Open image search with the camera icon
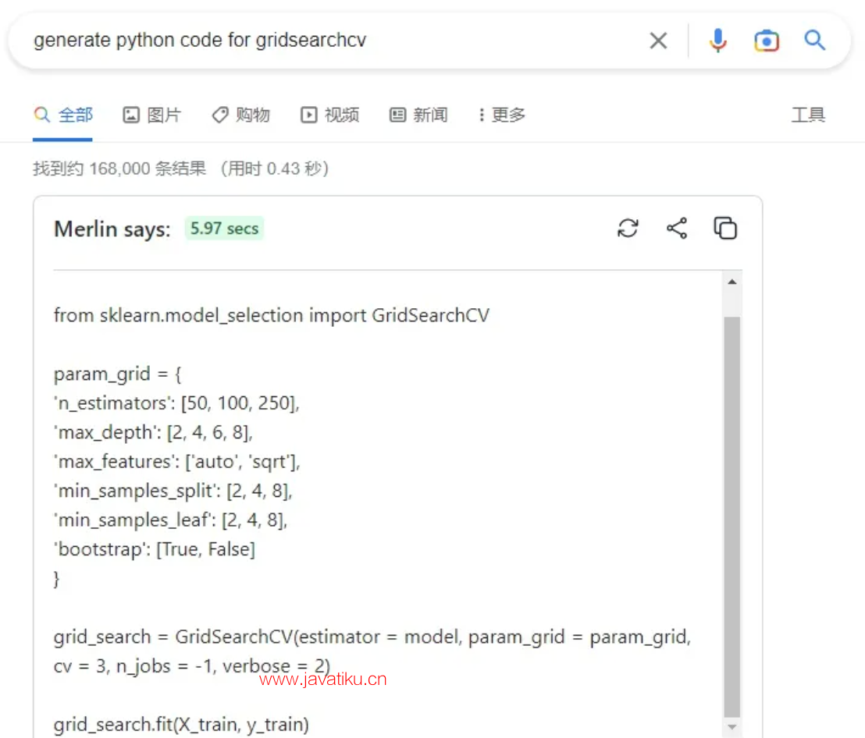This screenshot has width=865, height=738. [767, 41]
